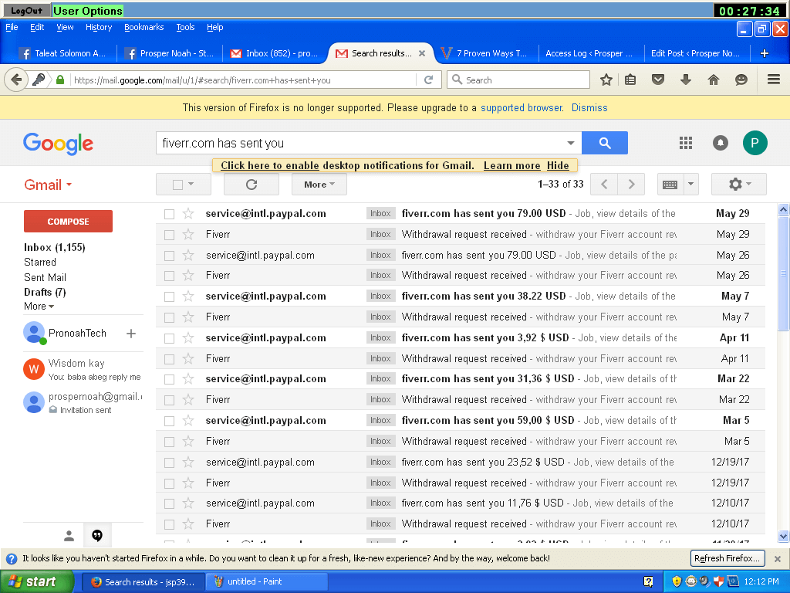
Task: Click Firefox home toolbar icon
Action: (x=714, y=80)
